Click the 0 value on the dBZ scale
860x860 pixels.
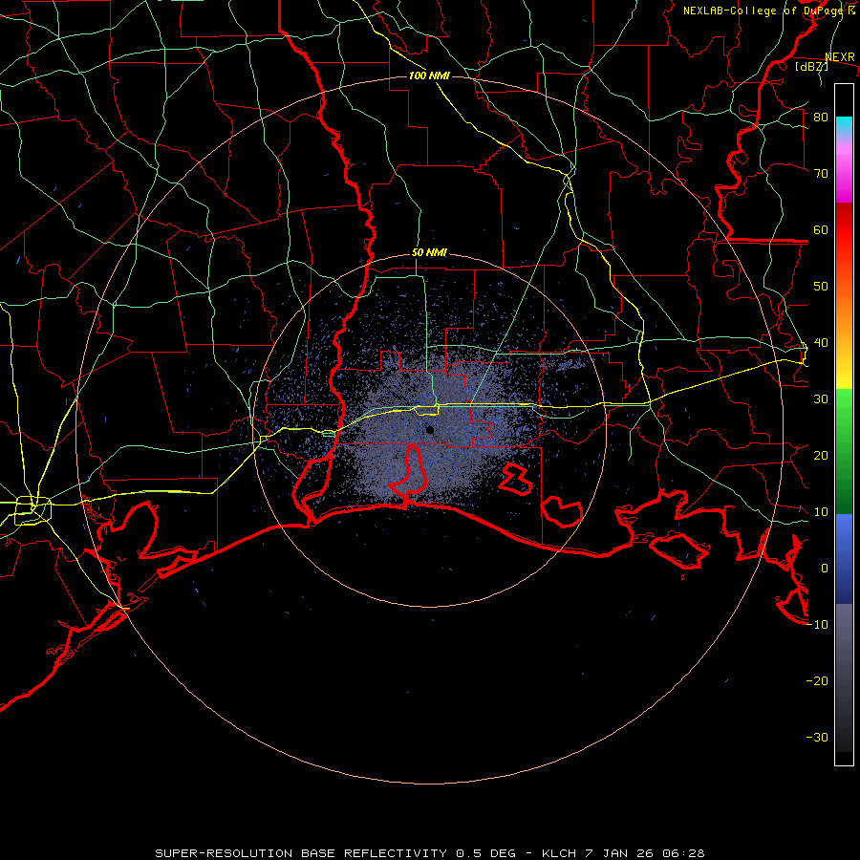pos(825,569)
